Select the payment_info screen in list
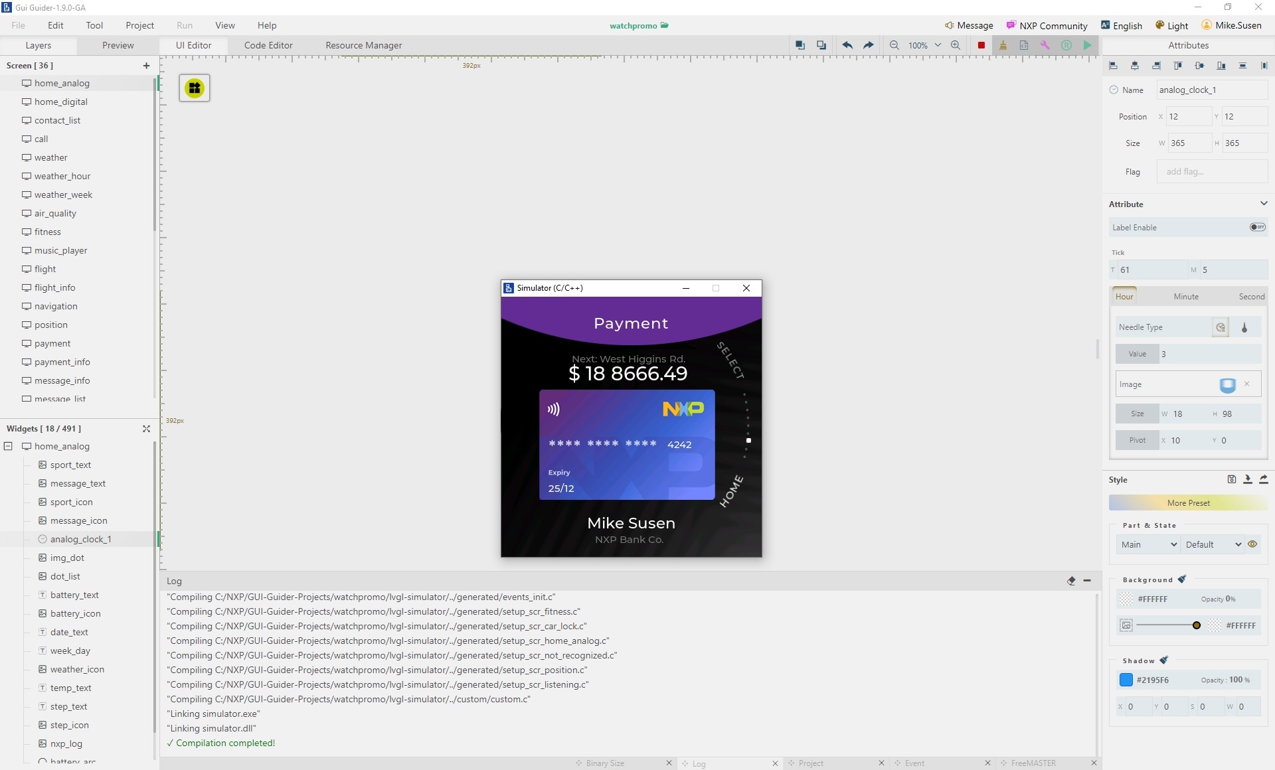This screenshot has height=770, width=1275. 62,362
